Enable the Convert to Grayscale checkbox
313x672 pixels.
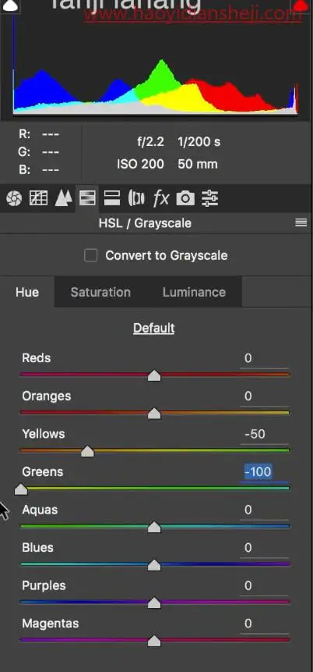(90, 256)
